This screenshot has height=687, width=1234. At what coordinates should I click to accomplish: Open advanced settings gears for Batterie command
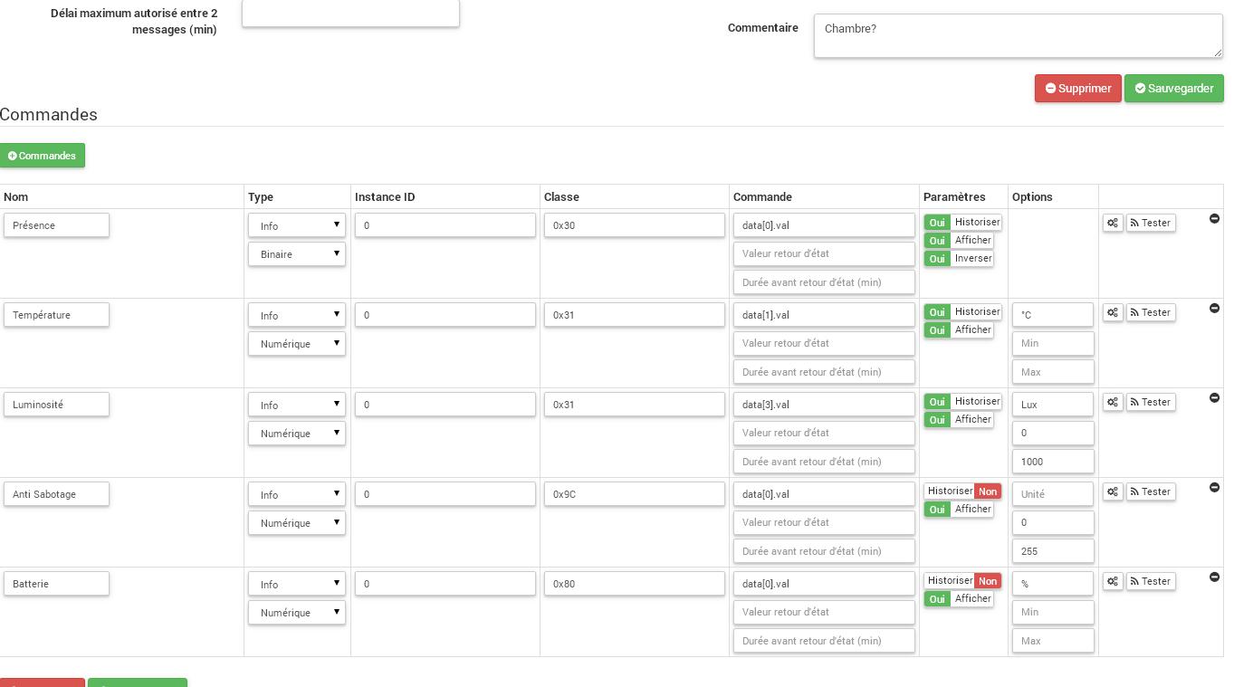tap(1113, 581)
